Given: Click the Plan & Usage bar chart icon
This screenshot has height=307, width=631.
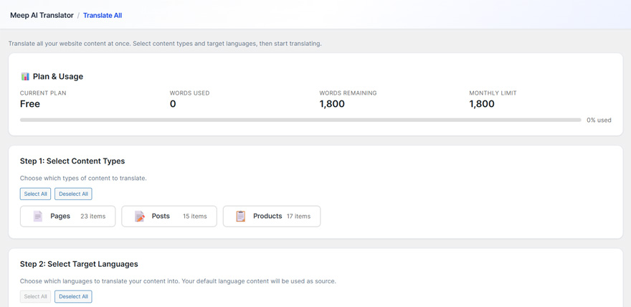Looking at the screenshot, I should (x=25, y=77).
